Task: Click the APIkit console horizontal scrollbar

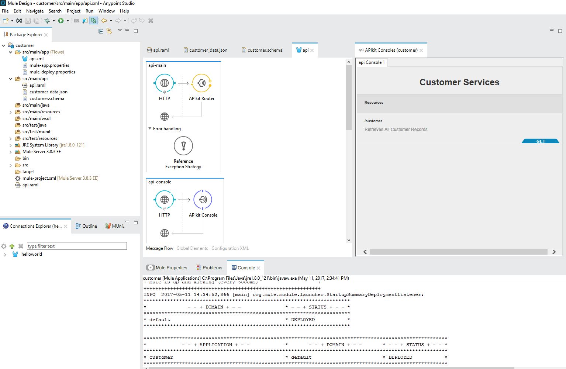Action: coord(458,252)
